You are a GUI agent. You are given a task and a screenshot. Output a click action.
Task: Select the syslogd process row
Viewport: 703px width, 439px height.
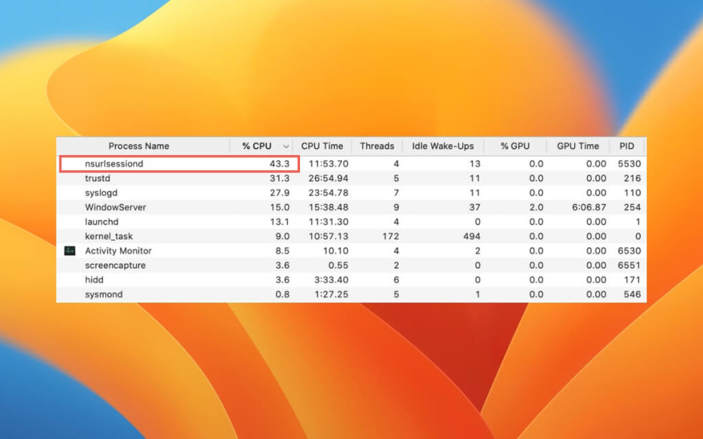click(351, 193)
